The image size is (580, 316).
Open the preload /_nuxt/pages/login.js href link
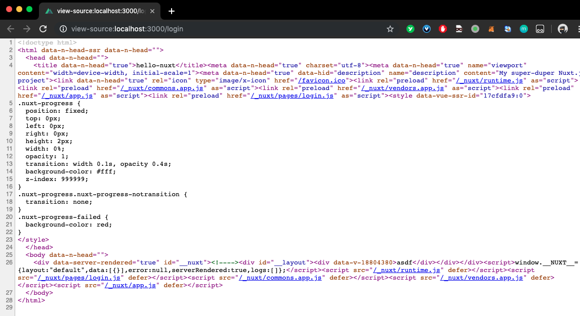pyautogui.click(x=292, y=96)
